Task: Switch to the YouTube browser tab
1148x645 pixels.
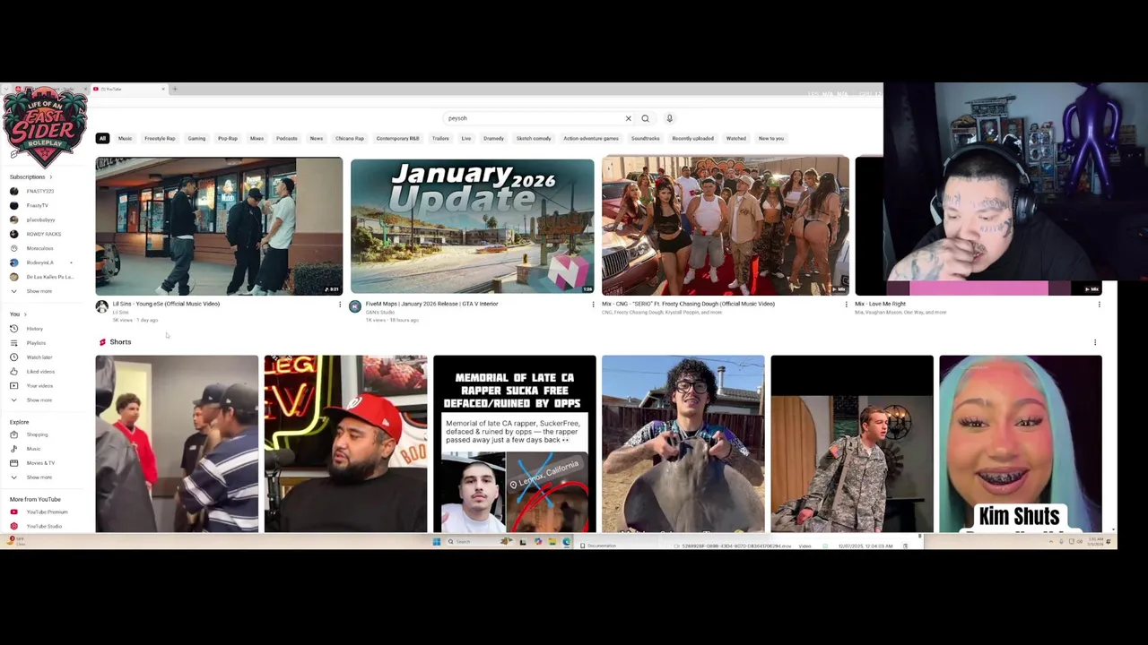Action: point(128,89)
